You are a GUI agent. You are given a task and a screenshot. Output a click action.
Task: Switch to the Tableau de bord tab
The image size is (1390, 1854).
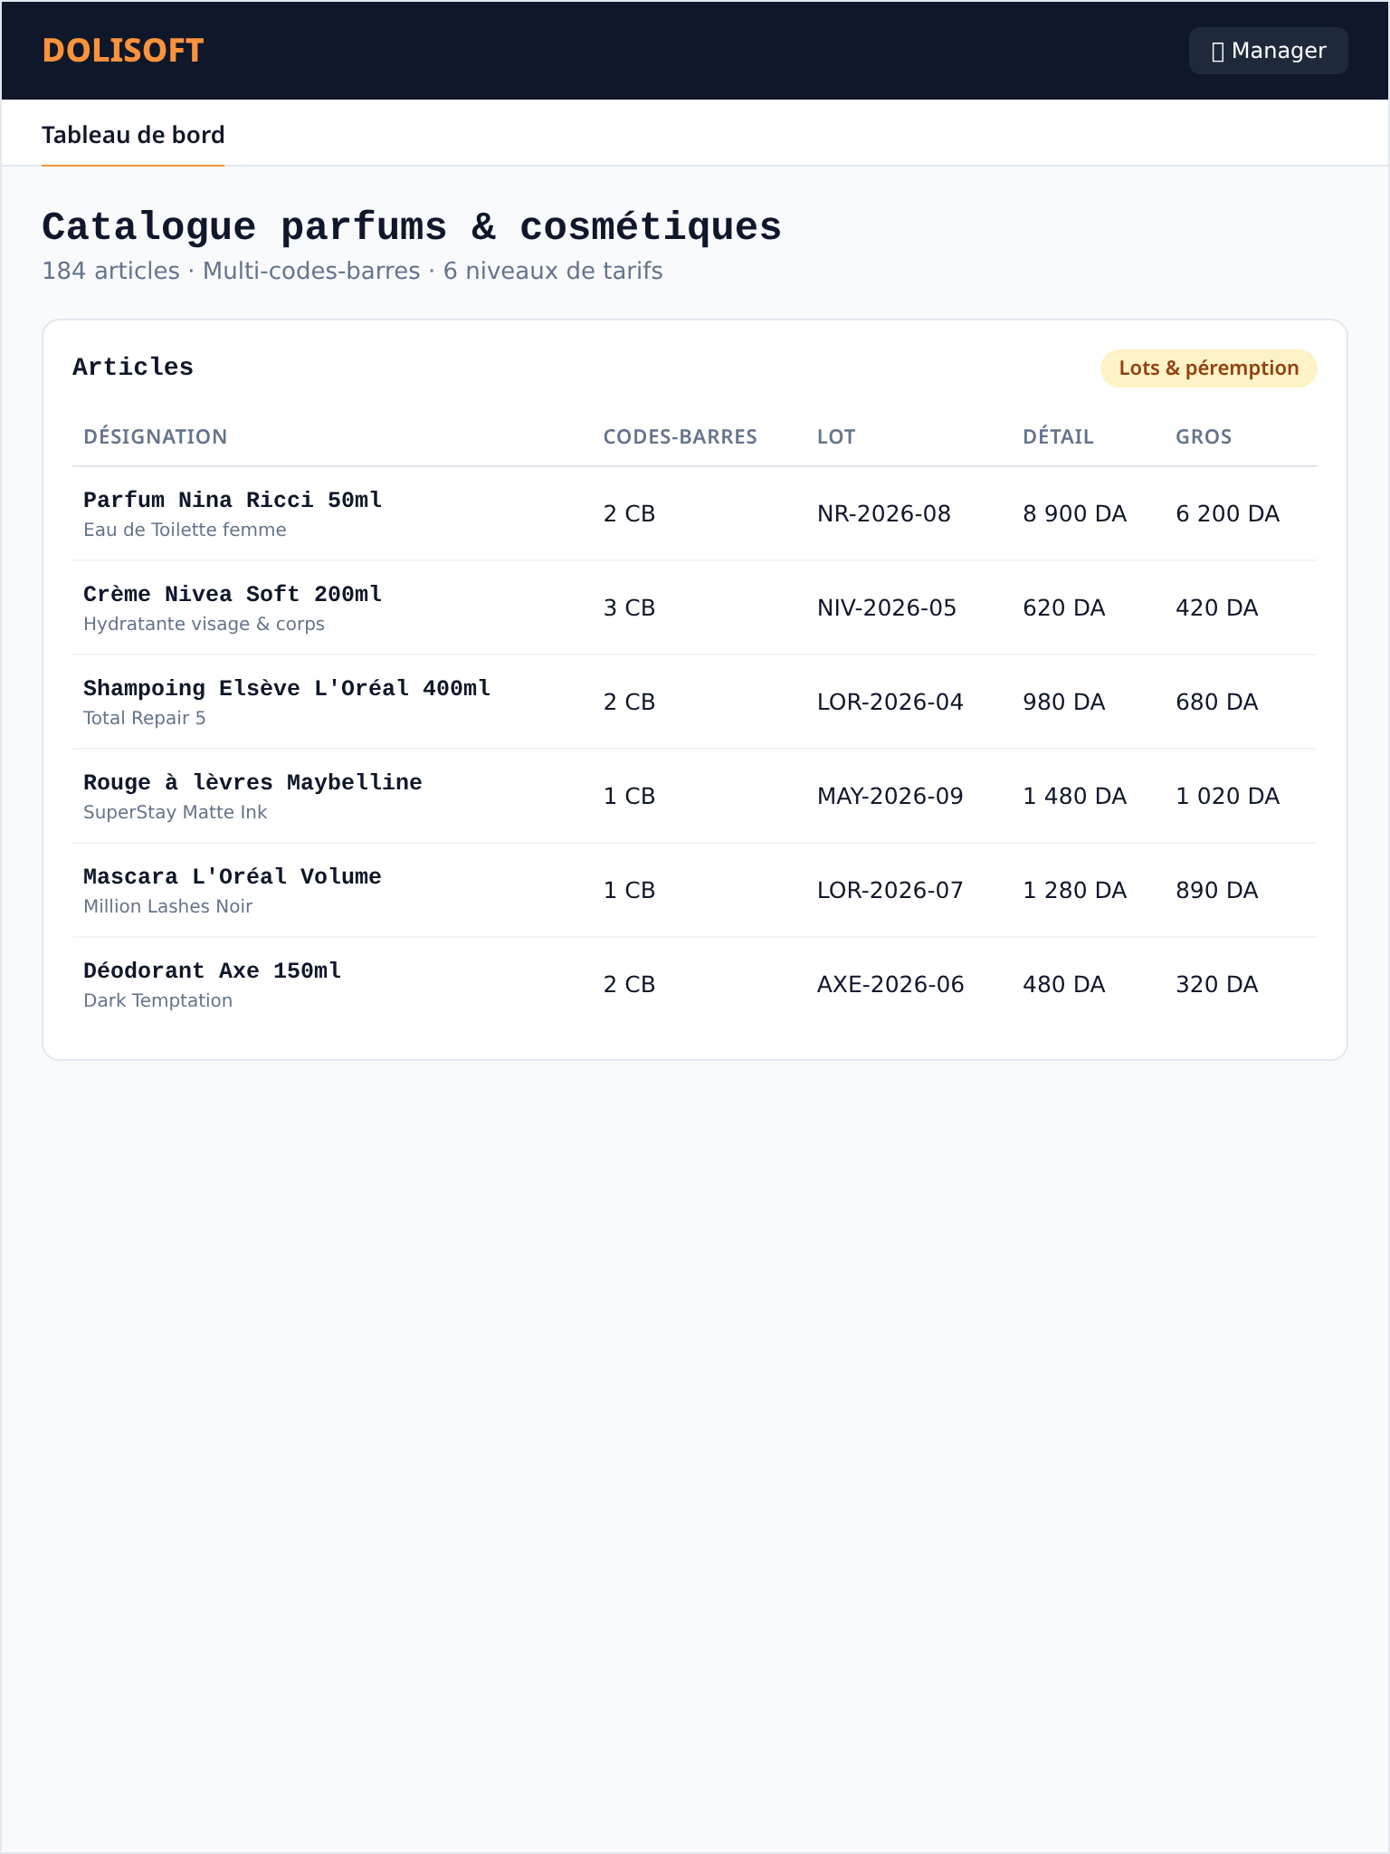(x=133, y=135)
